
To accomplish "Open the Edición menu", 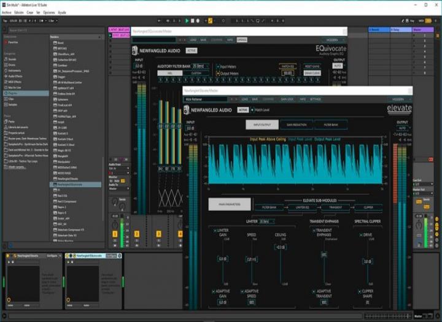I will pos(19,13).
